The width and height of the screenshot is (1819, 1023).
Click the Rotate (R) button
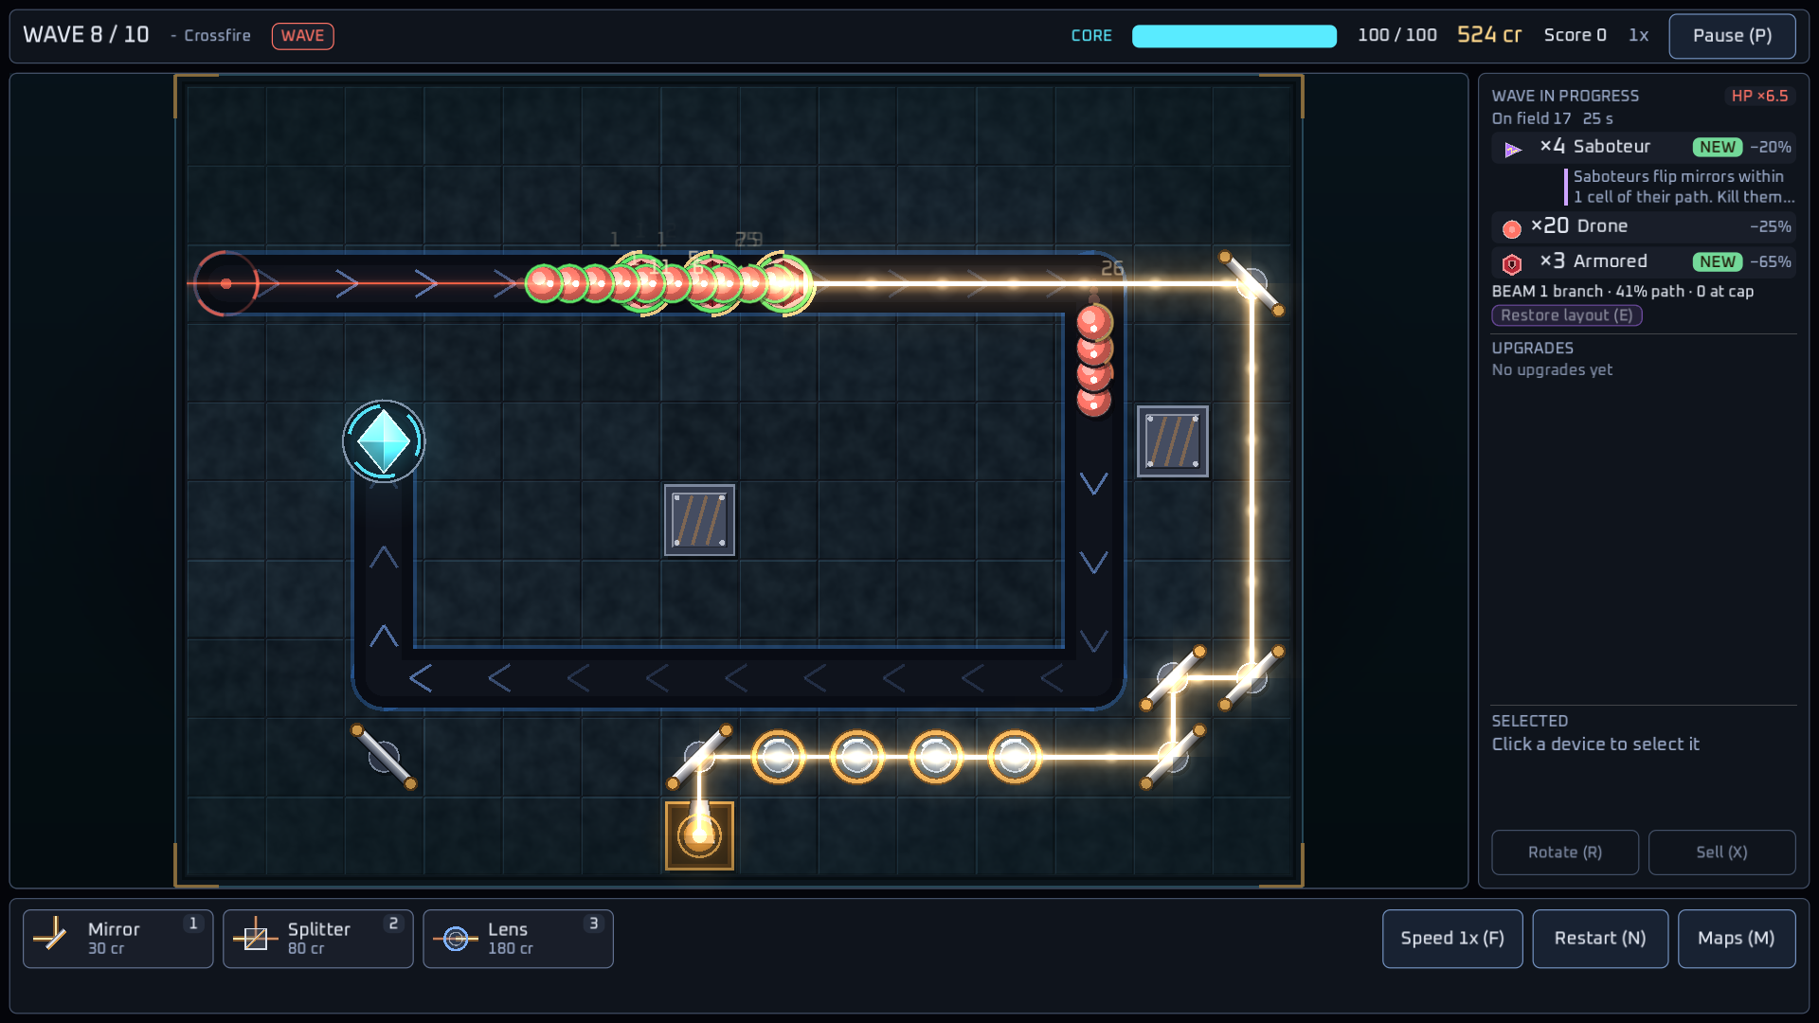(1564, 852)
